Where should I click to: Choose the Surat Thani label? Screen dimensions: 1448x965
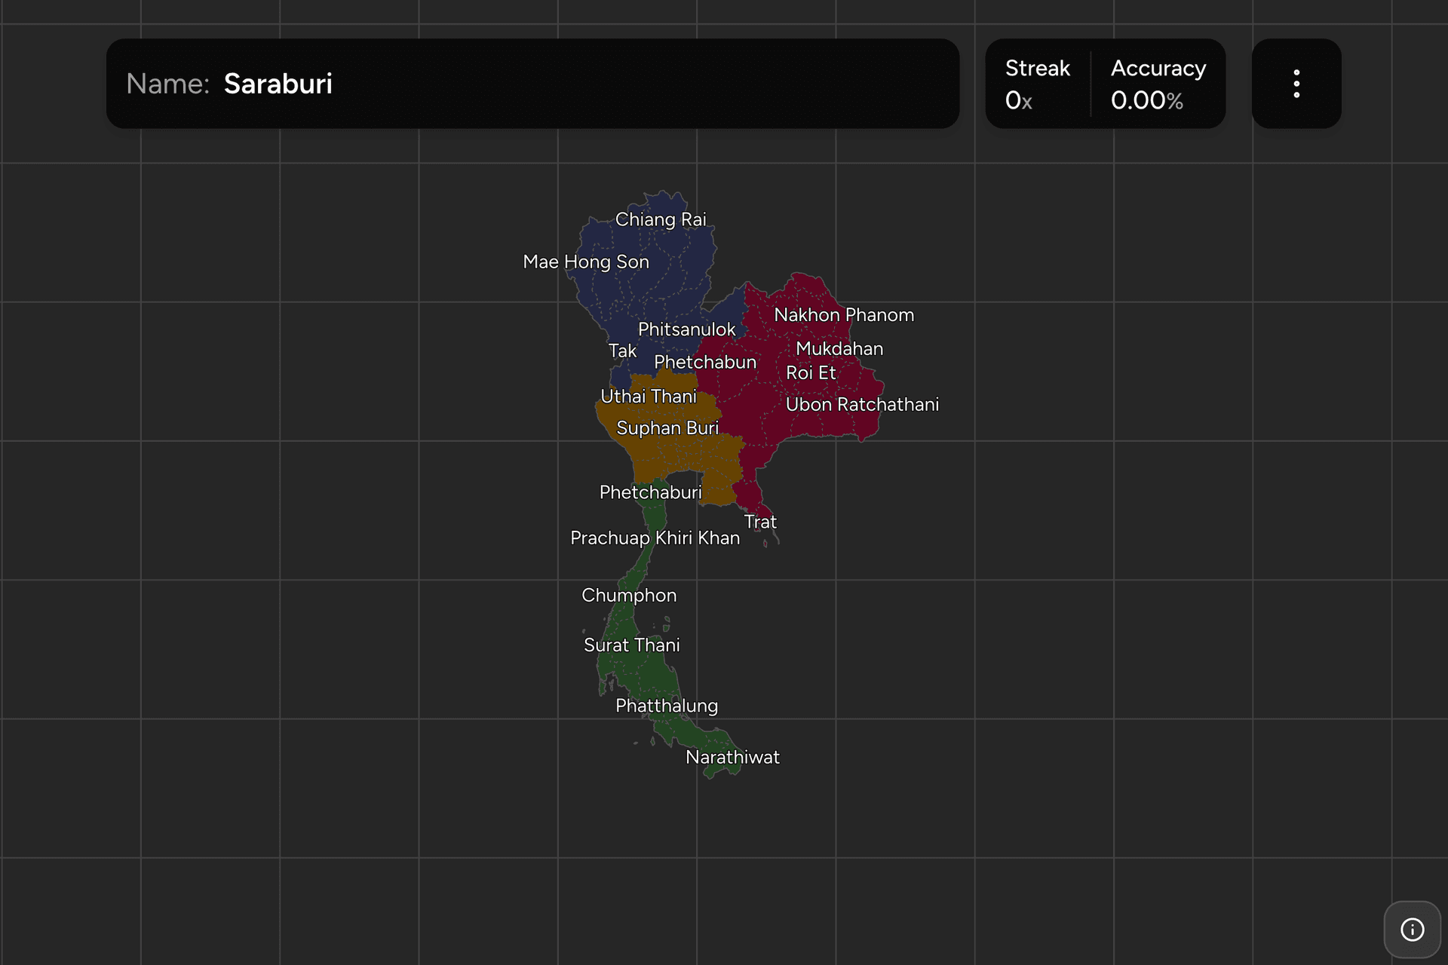pos(632,645)
